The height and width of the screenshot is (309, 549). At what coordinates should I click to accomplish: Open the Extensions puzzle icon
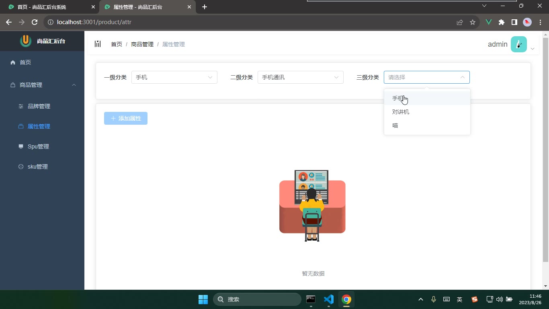click(502, 22)
